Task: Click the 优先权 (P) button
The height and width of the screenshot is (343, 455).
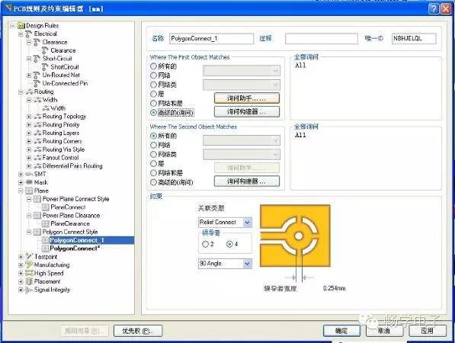Action: 138,331
